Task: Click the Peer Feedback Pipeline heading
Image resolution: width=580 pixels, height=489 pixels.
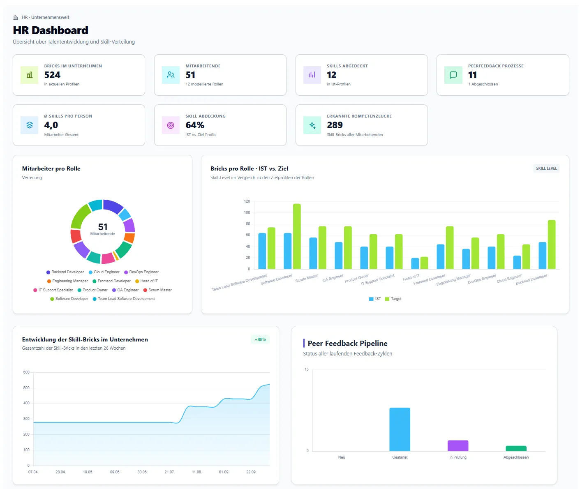Action: pos(348,344)
